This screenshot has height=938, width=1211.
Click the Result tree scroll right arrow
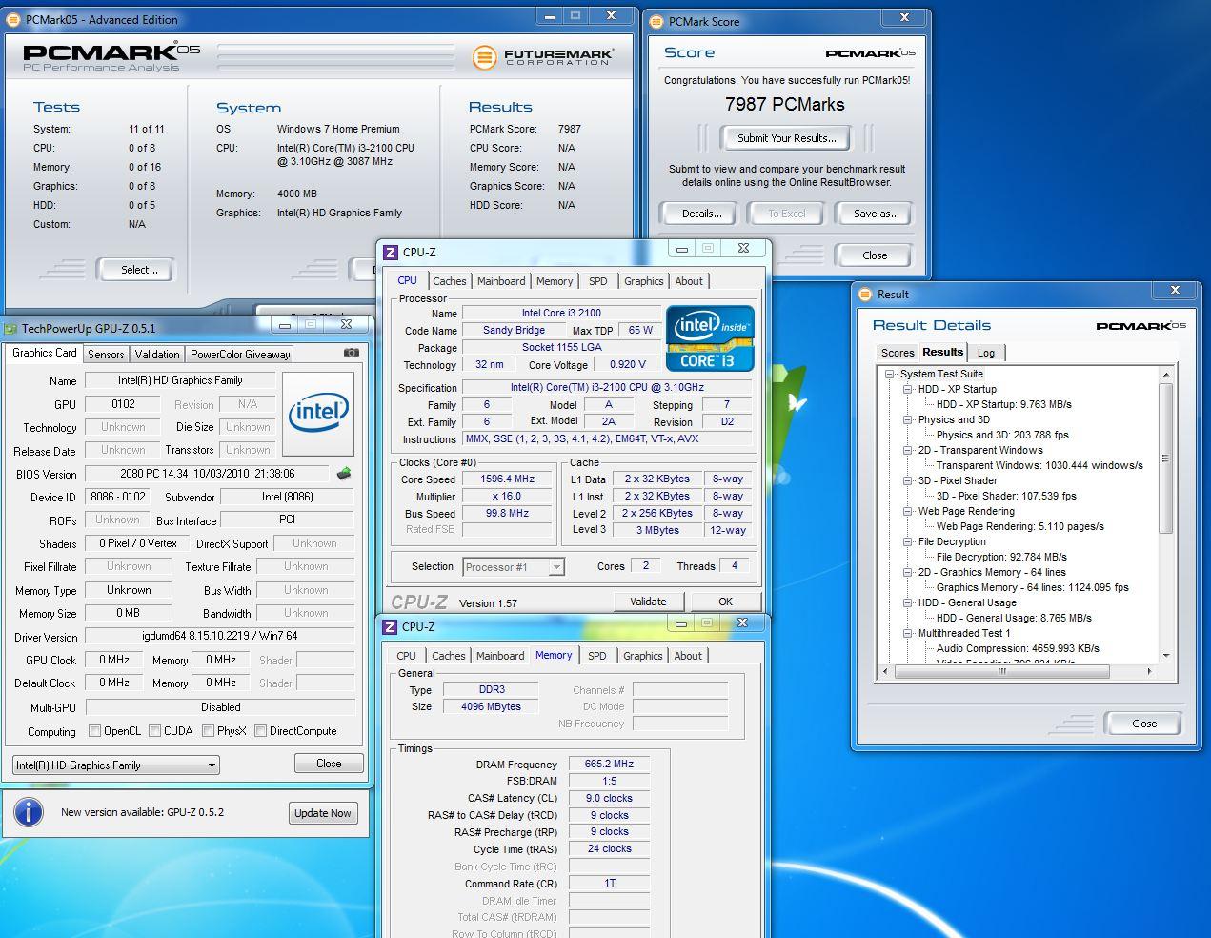tap(1150, 671)
